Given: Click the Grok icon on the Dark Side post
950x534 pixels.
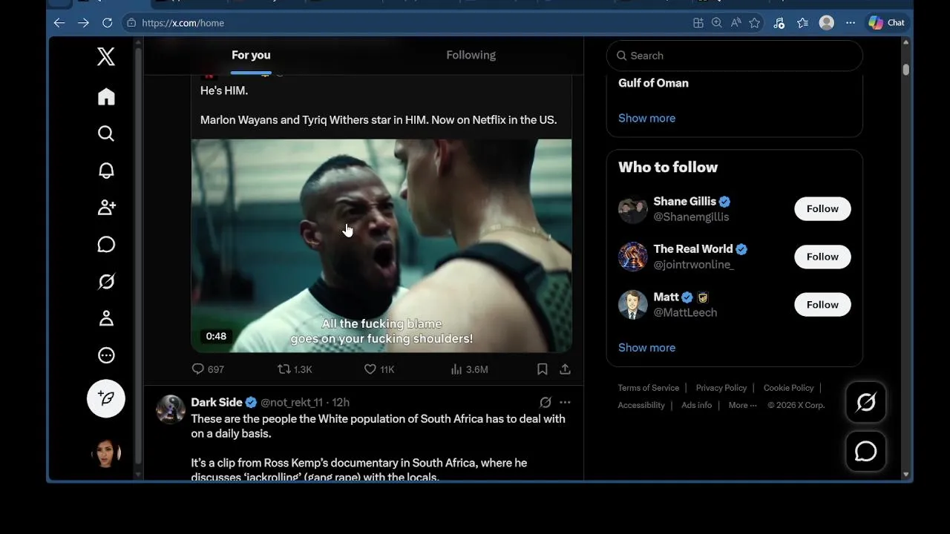Looking at the screenshot, I should click(x=546, y=402).
